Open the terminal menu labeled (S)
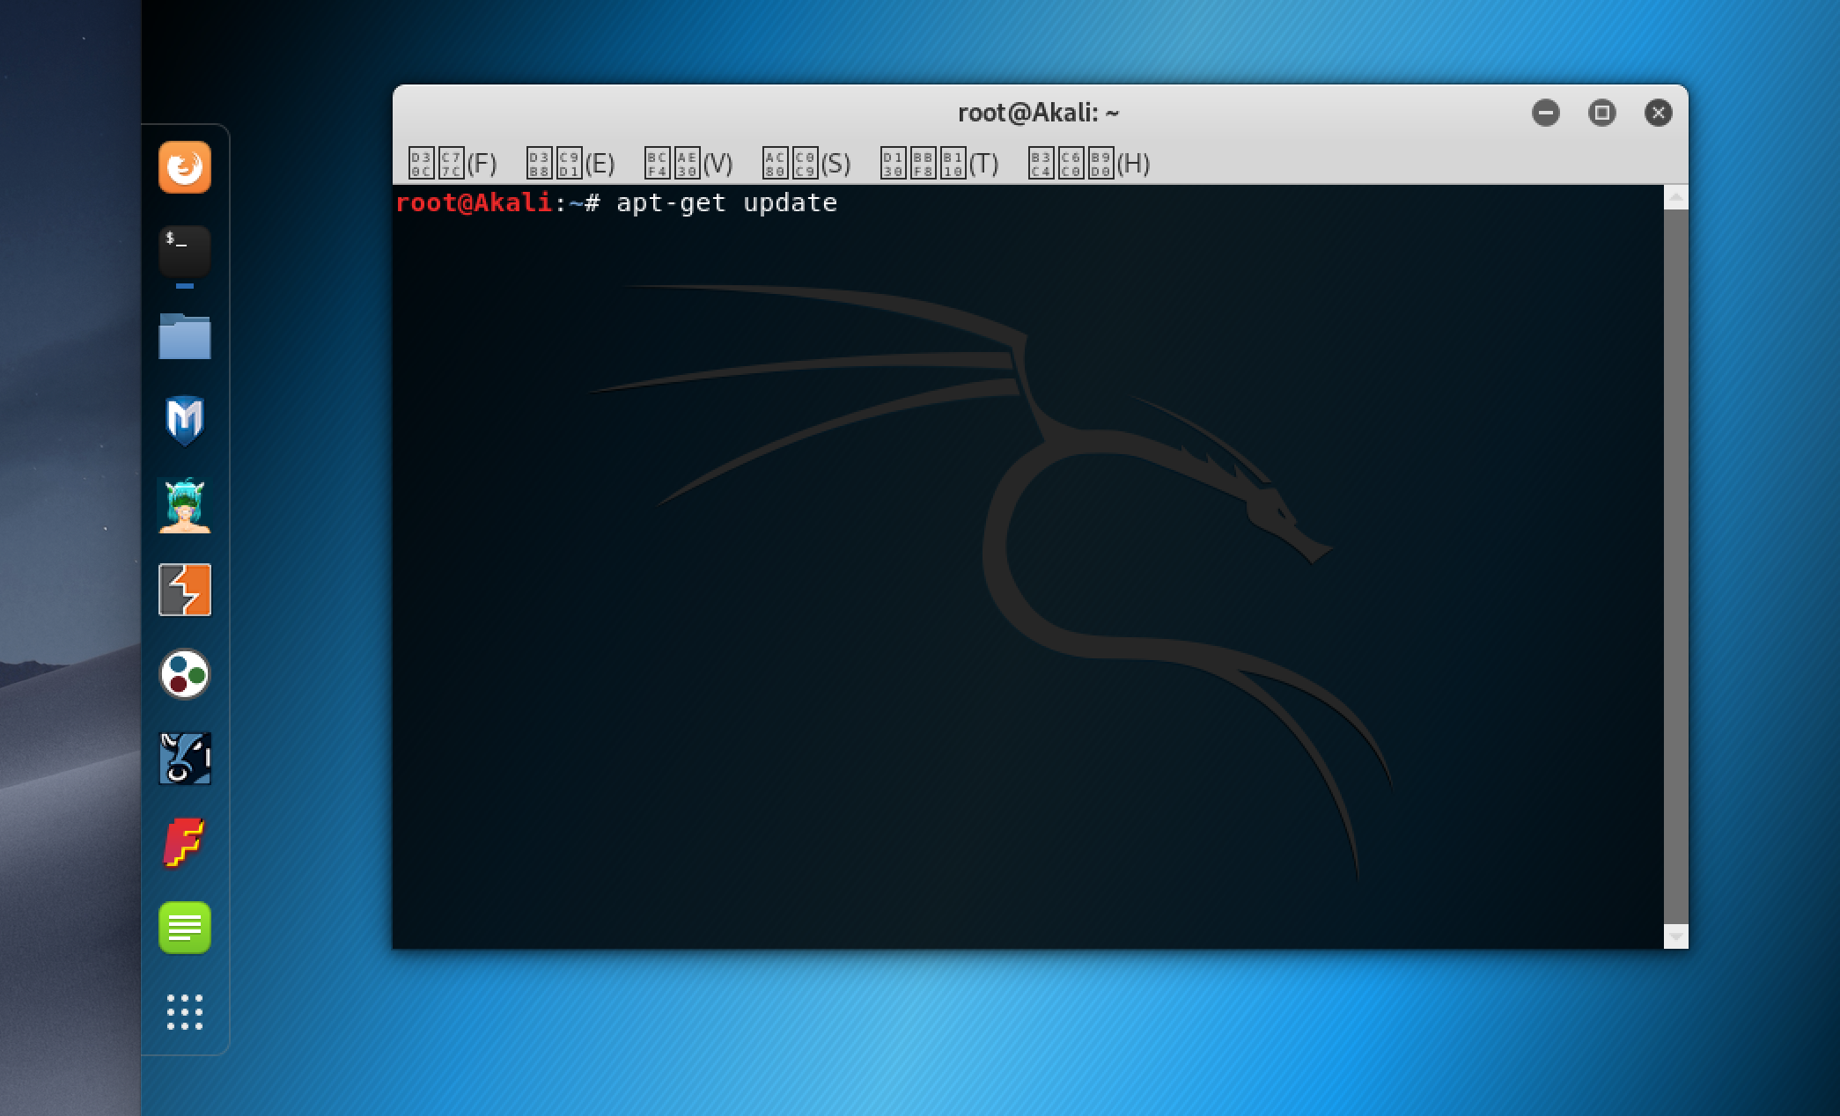This screenshot has width=1840, height=1116. tap(806, 164)
